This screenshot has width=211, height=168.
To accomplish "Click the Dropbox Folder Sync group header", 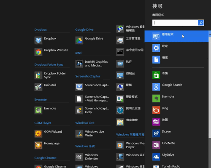I will coord(49,64).
